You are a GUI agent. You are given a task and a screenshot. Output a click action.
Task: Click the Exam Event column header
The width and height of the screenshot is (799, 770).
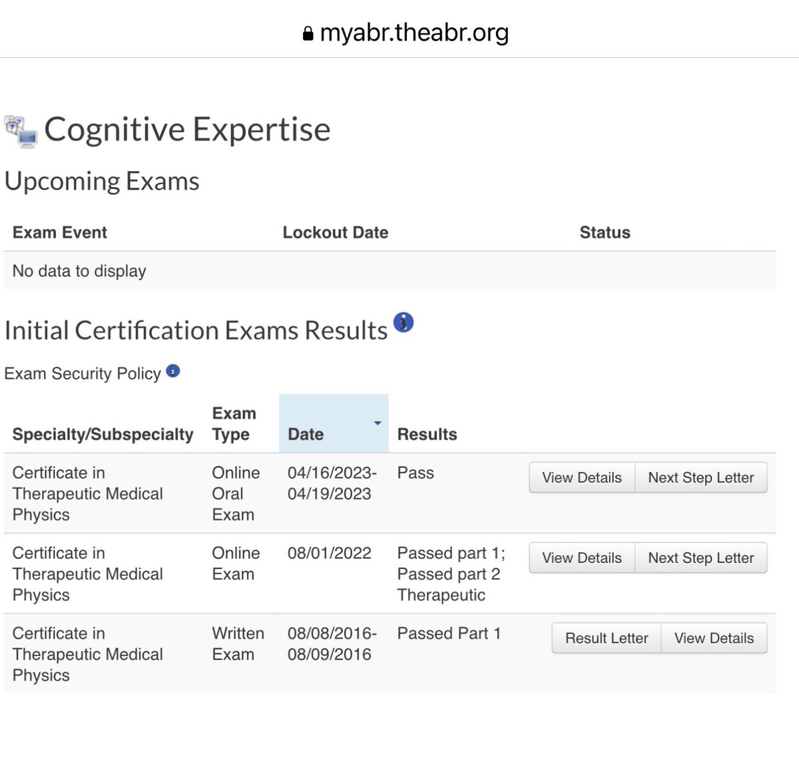click(x=60, y=232)
